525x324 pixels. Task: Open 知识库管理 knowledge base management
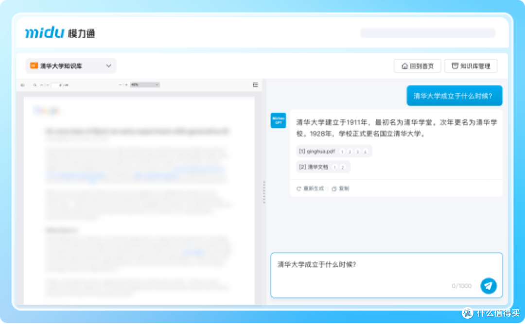[471, 66]
